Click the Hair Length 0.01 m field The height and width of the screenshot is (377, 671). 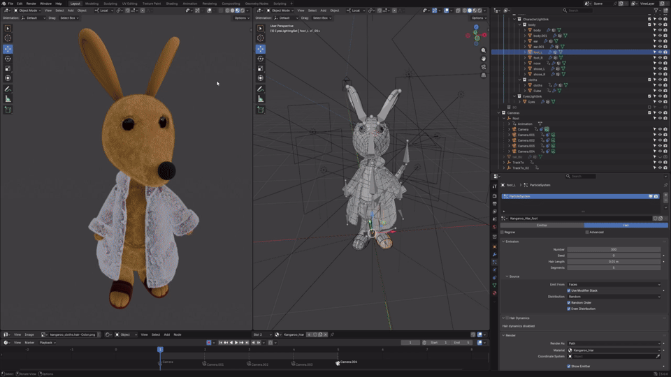614,262
